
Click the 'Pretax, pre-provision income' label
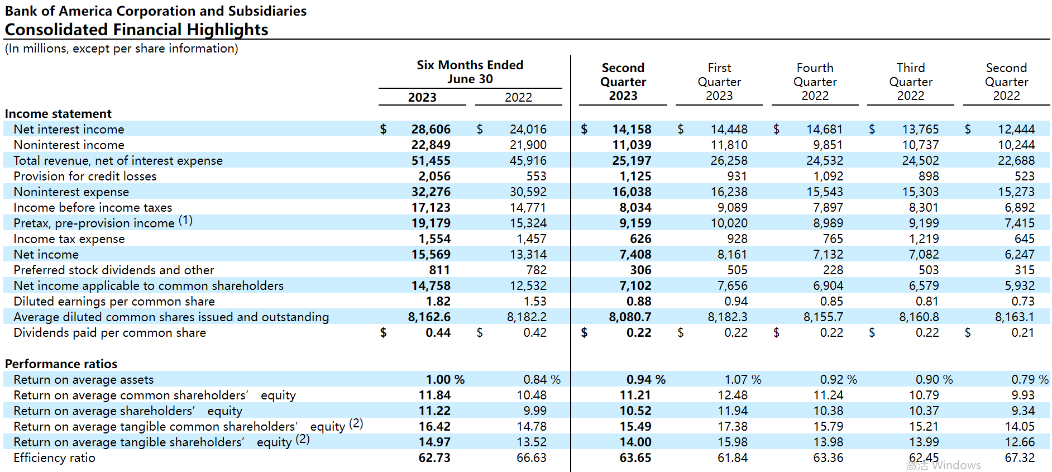(94, 223)
